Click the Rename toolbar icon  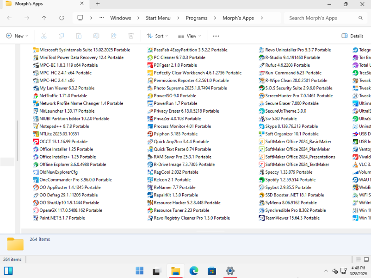(x=96, y=36)
